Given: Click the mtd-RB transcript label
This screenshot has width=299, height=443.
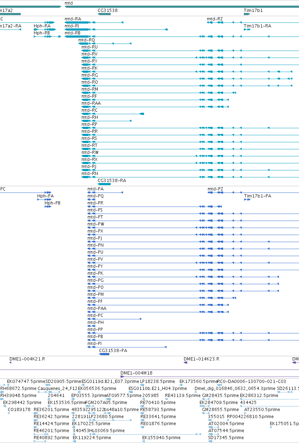Looking at the screenshot, I should (72, 33).
